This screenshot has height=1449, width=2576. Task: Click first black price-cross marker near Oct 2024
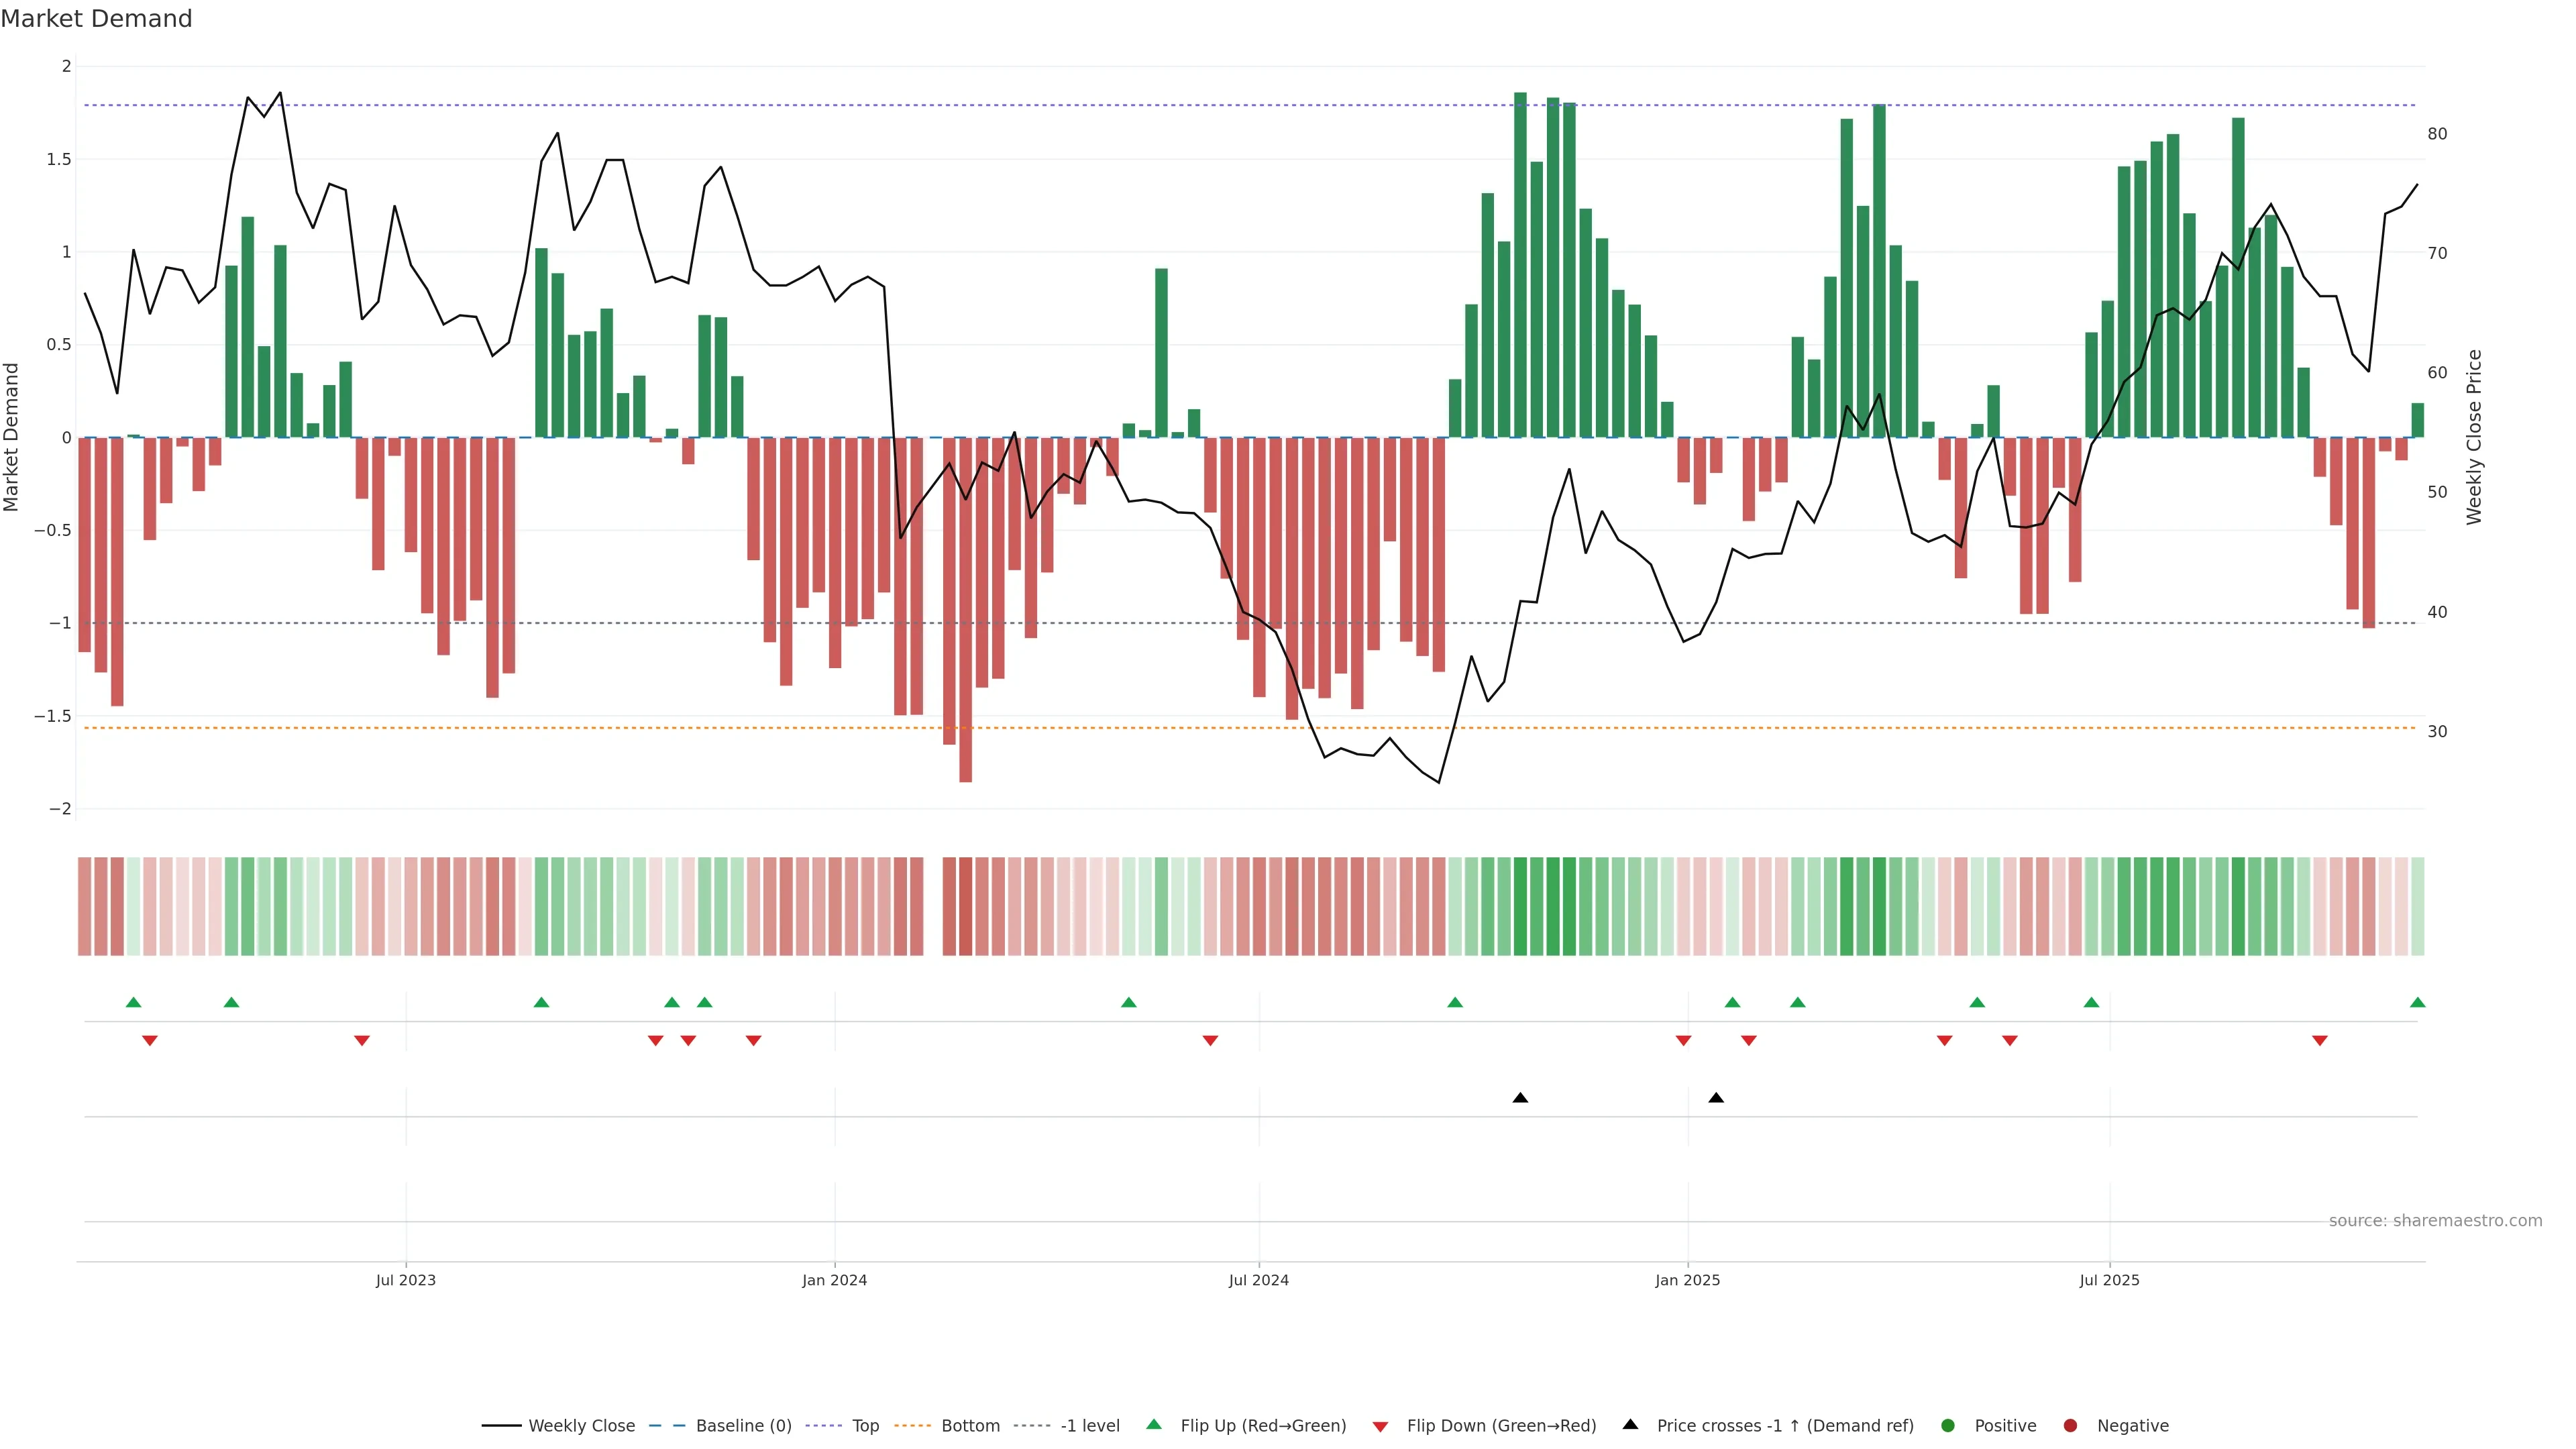tap(1520, 1098)
